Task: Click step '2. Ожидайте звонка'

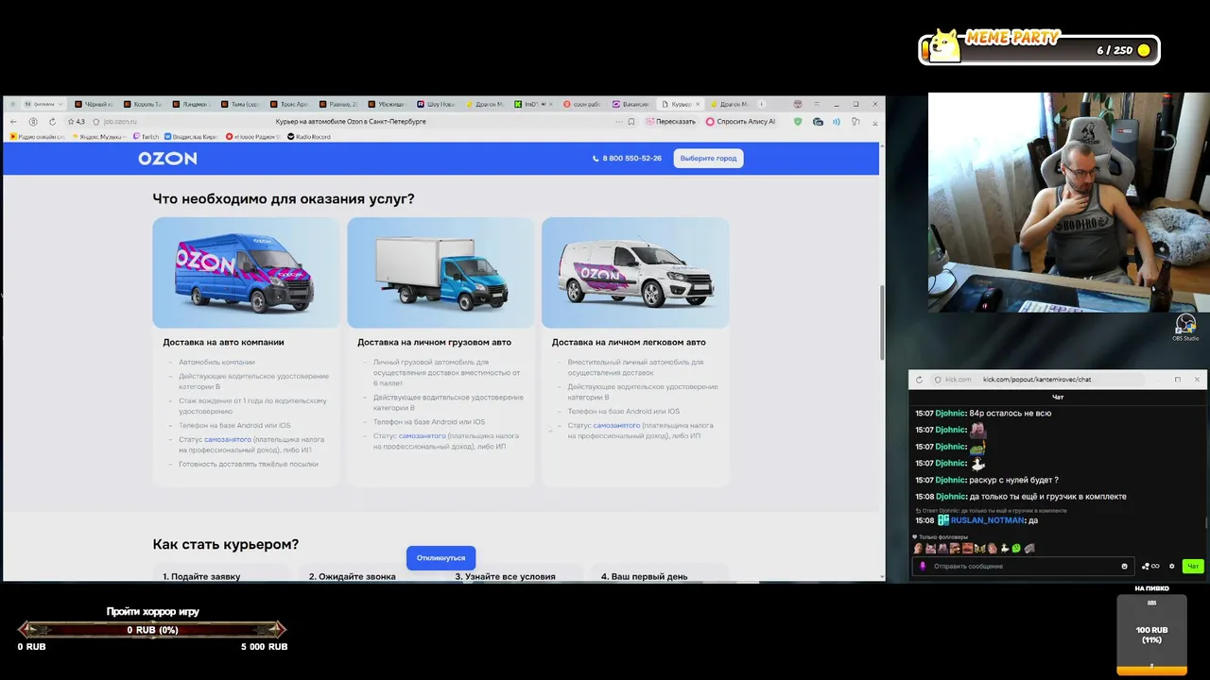Action: (x=353, y=576)
